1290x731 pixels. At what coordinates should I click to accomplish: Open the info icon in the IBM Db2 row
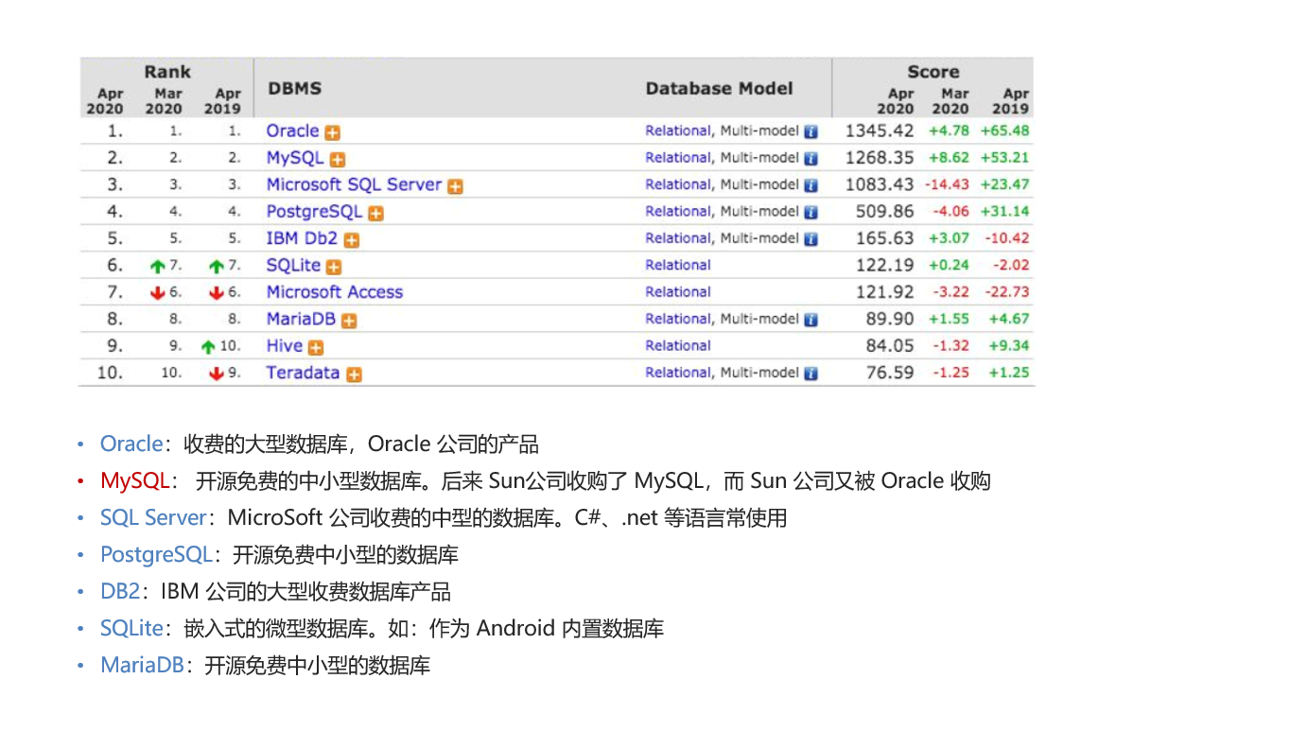click(811, 240)
